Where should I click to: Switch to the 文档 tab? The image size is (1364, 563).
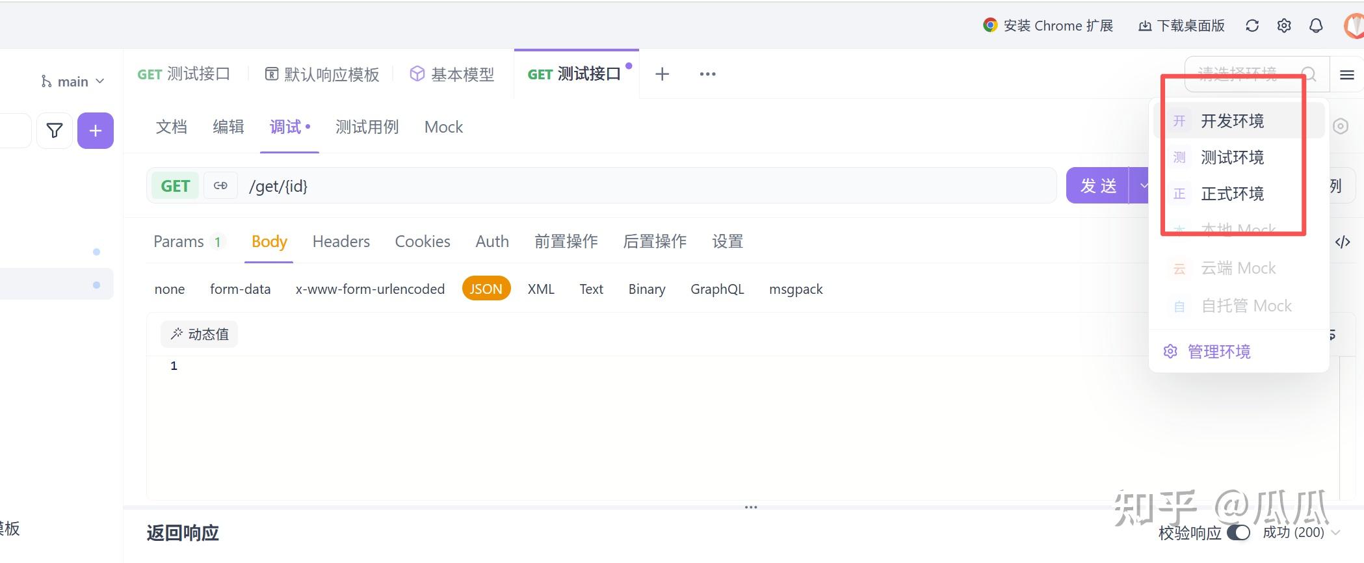coord(172,127)
